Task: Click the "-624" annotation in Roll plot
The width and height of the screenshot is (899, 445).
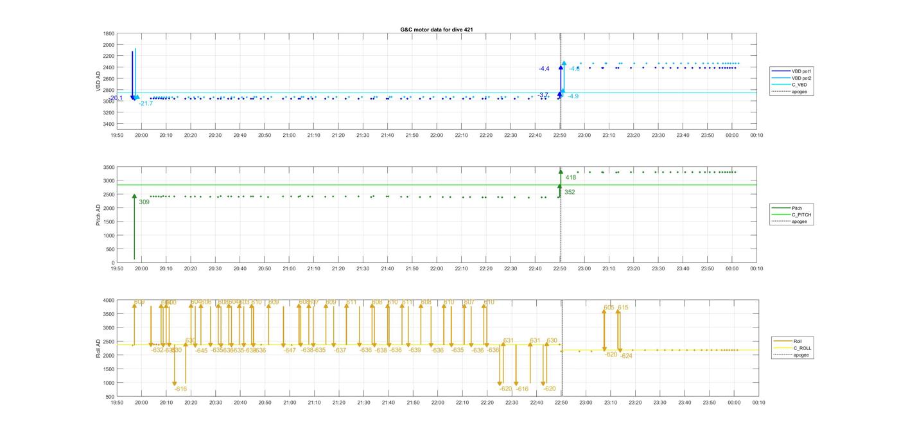Action: pos(626,356)
